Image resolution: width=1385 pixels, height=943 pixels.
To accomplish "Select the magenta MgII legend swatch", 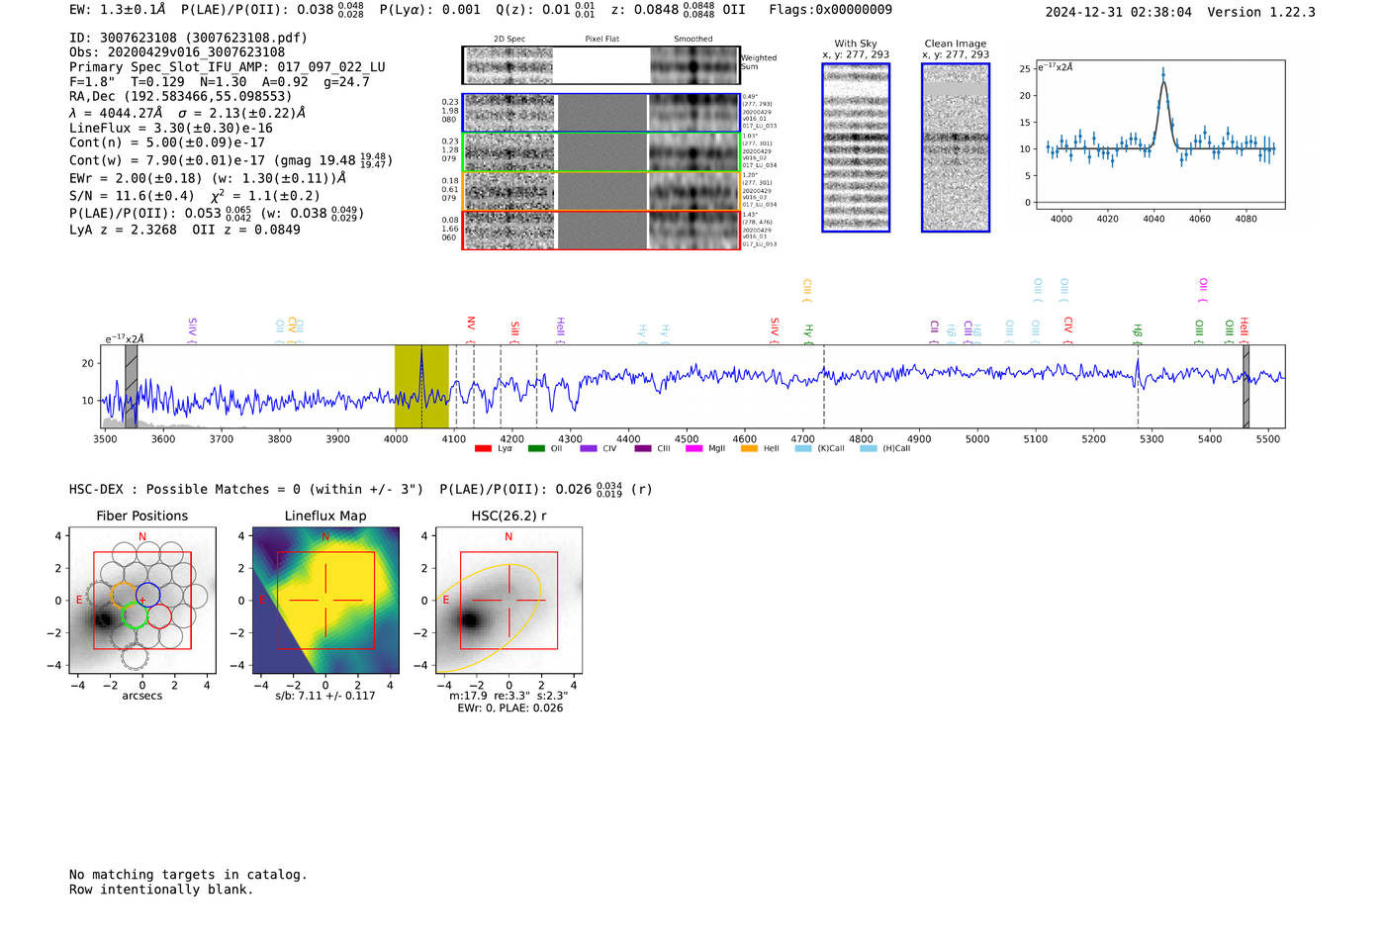I will pyautogui.click(x=693, y=448).
